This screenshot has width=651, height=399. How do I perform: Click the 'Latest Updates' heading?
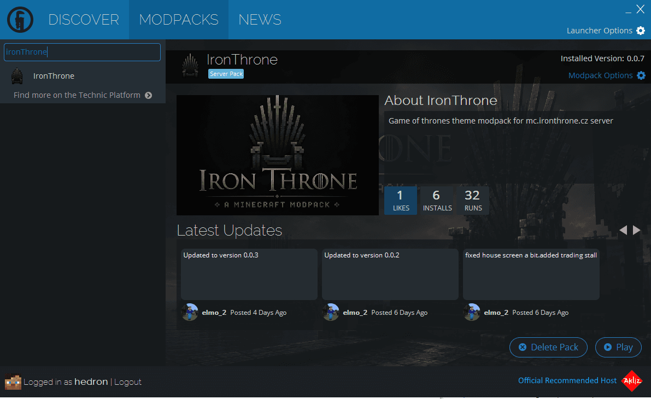tap(229, 231)
